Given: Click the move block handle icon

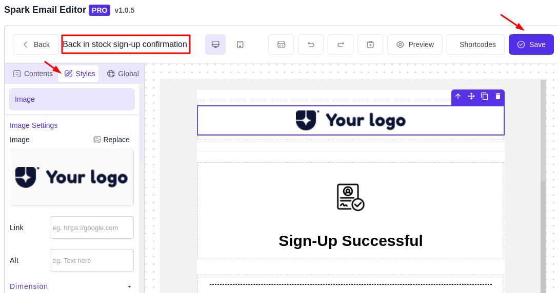Looking at the screenshot, I should point(471,96).
